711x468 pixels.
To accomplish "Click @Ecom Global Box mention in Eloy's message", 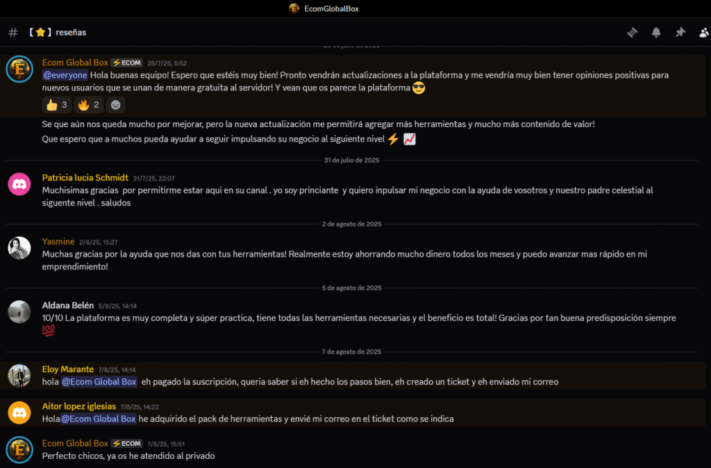I will [99, 381].
